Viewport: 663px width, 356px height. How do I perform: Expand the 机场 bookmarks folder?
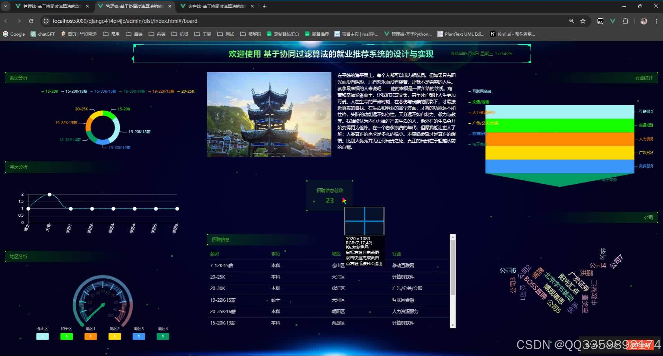click(180, 34)
